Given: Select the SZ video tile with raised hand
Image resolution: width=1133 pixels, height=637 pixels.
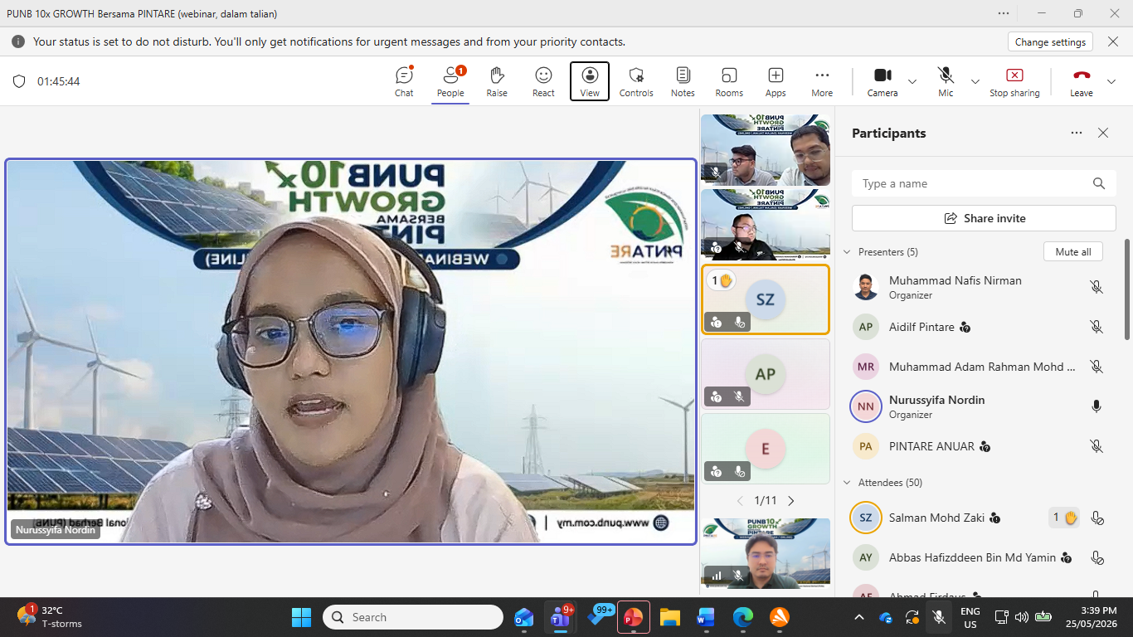Looking at the screenshot, I should (766, 299).
